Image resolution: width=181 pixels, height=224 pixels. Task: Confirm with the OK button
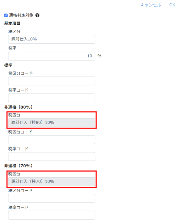[x=172, y=5]
